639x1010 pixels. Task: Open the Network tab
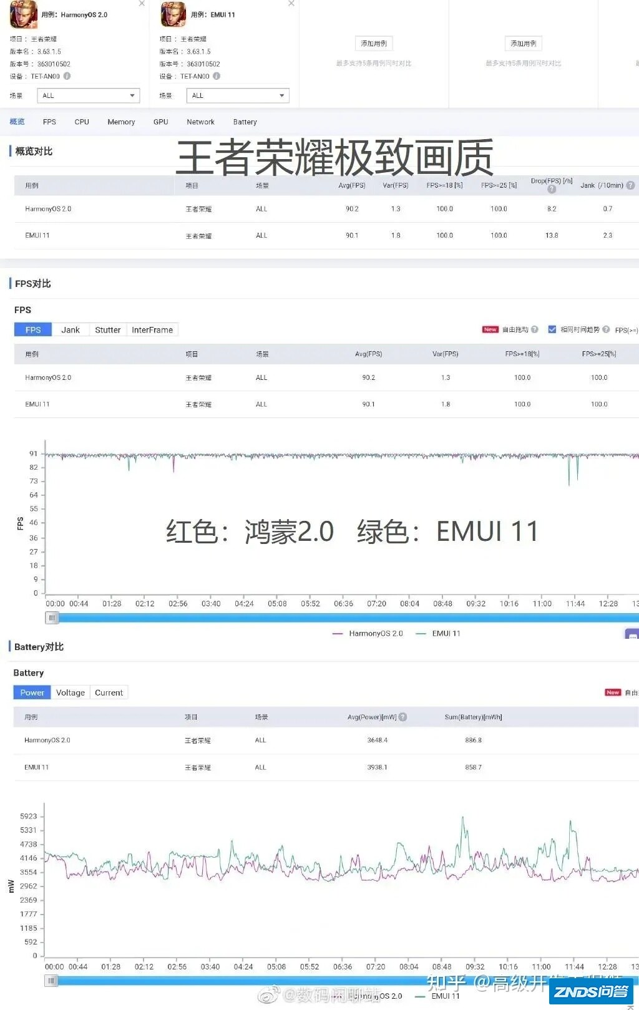coord(200,122)
